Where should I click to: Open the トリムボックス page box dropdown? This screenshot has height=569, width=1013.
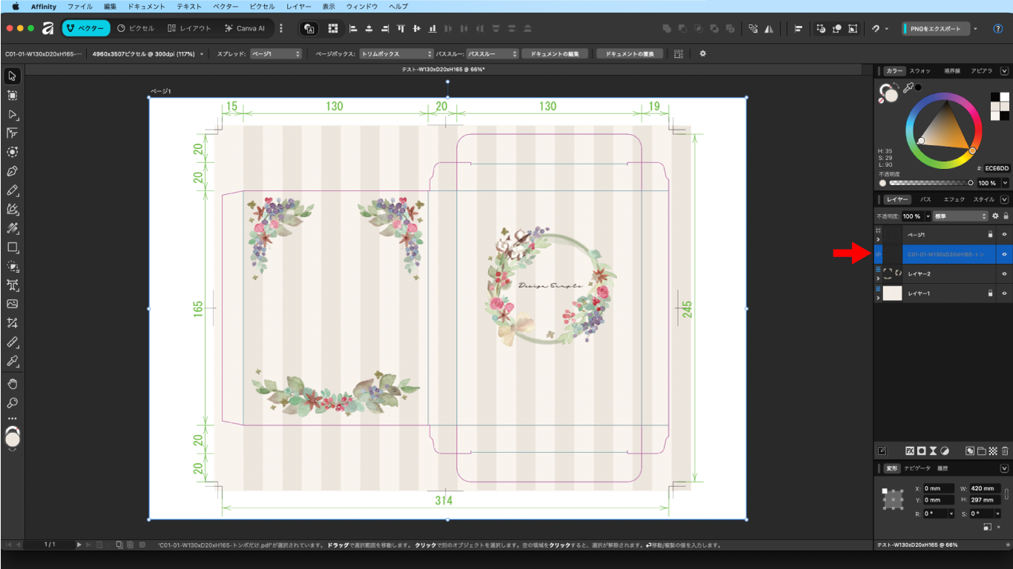point(396,54)
